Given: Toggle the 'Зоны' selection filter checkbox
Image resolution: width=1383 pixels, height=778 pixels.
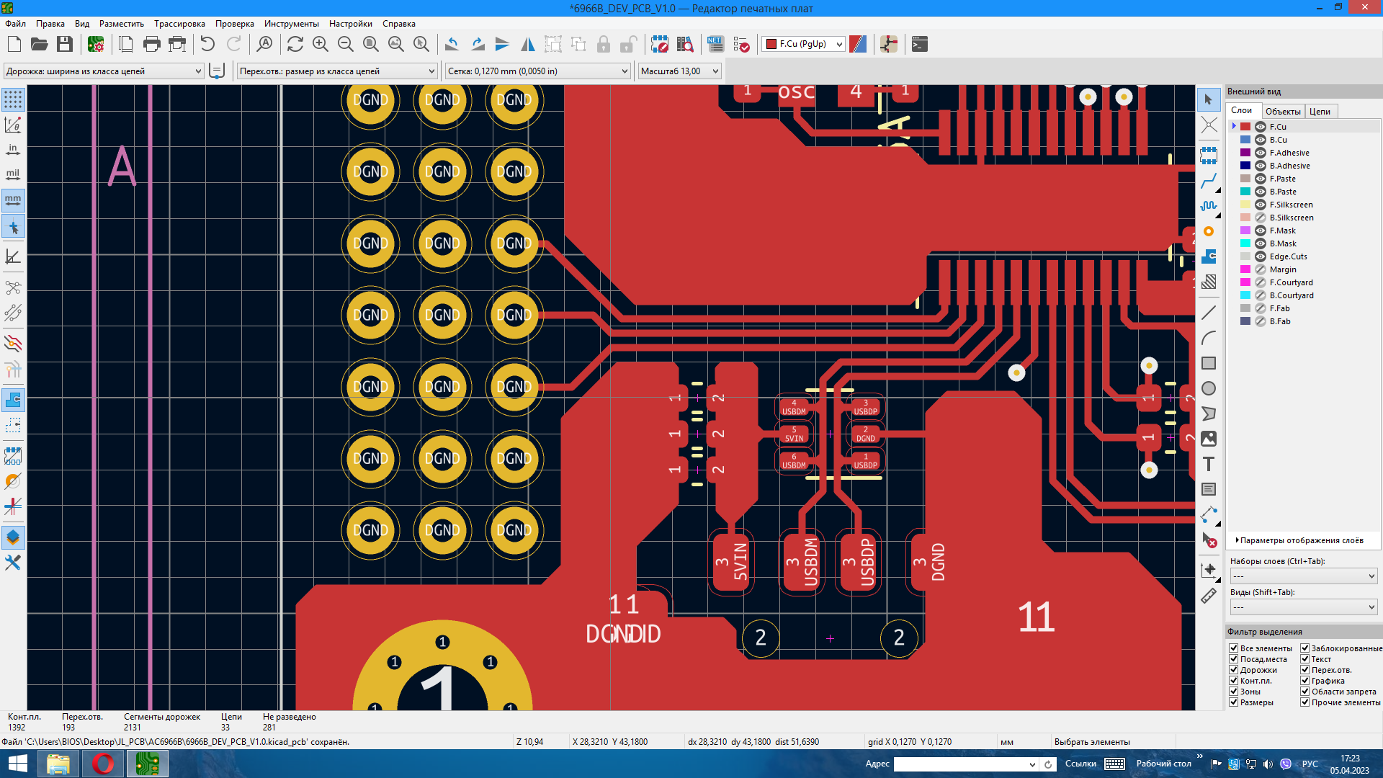Looking at the screenshot, I should [1234, 692].
